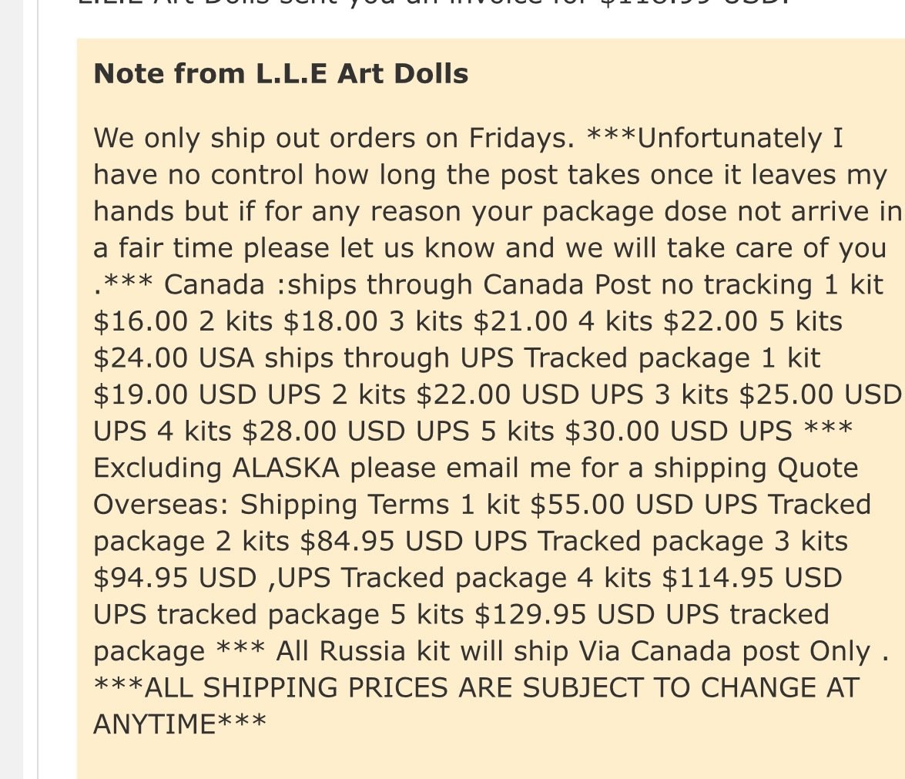Viewport: 905px width, 779px height.
Task: Click the "$55.00 USD" overseas price
Action: point(611,505)
